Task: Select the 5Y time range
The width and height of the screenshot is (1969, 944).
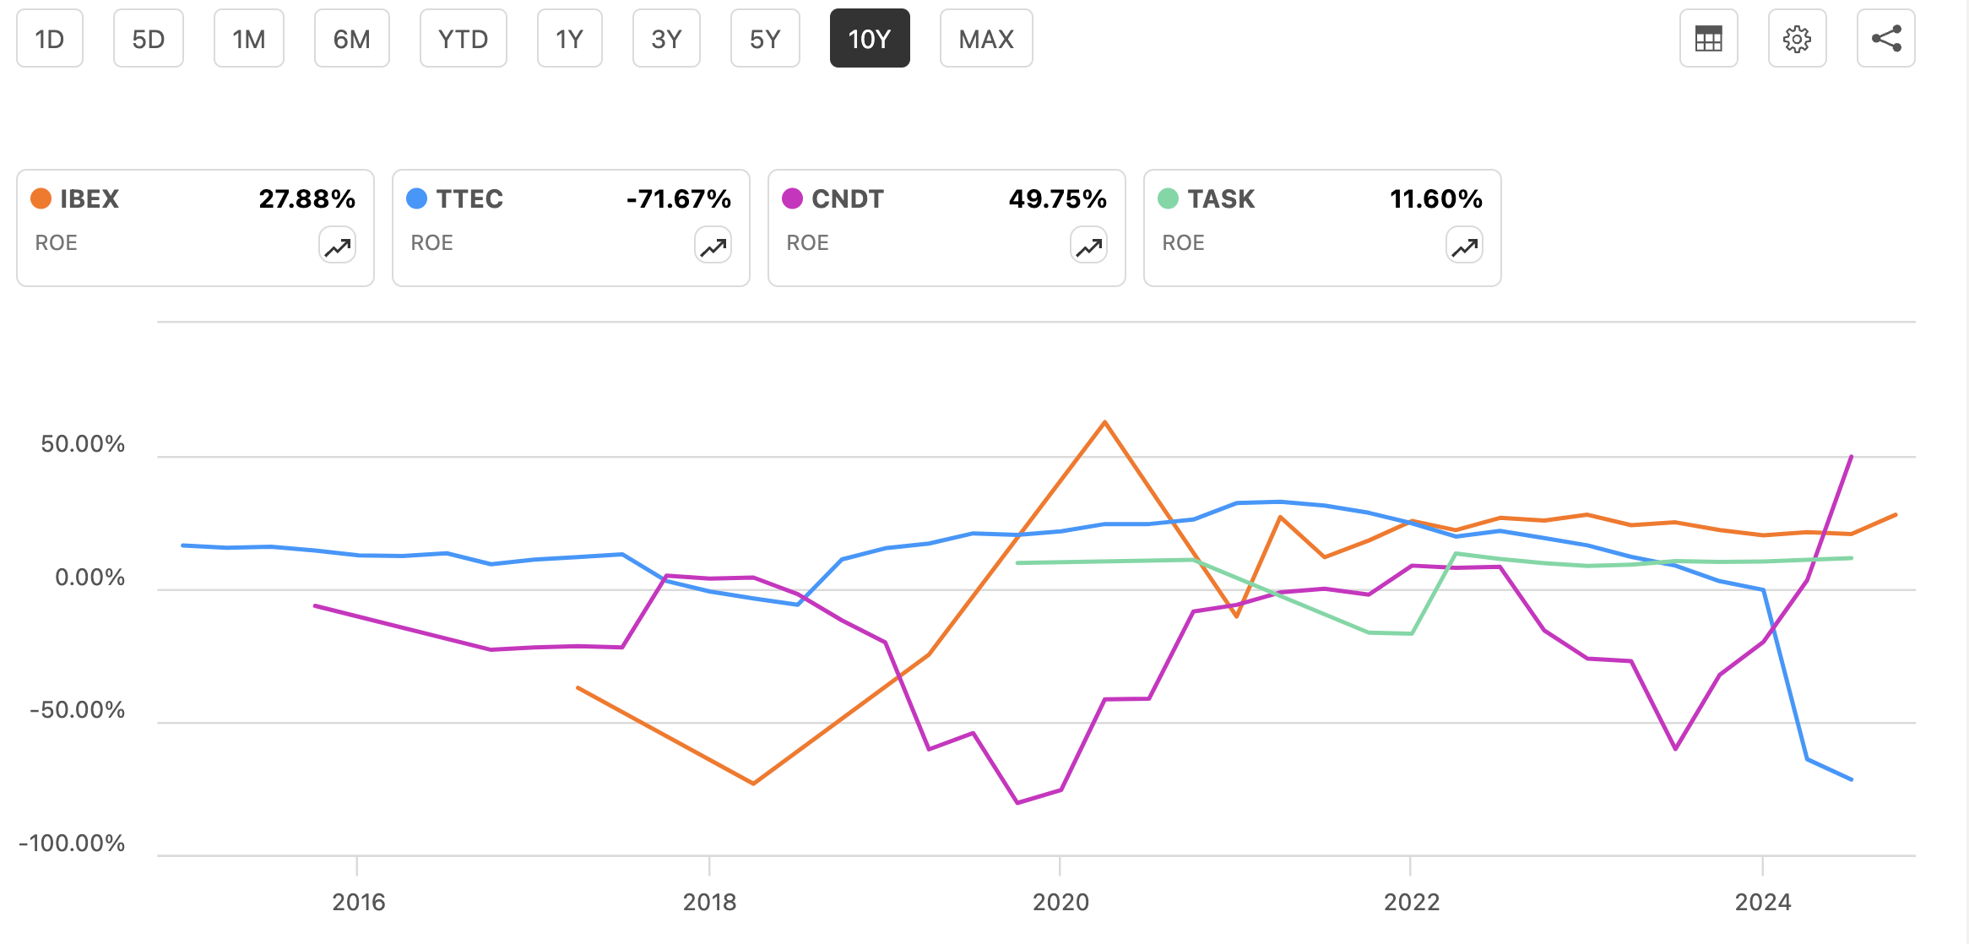Action: point(764,38)
